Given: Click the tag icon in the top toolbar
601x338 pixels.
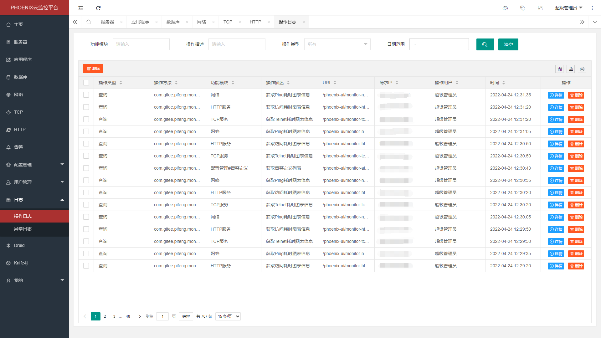Looking at the screenshot, I should point(522,8).
